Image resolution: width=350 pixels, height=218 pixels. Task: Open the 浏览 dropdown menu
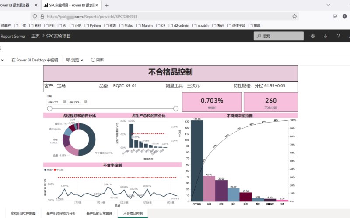point(74,60)
